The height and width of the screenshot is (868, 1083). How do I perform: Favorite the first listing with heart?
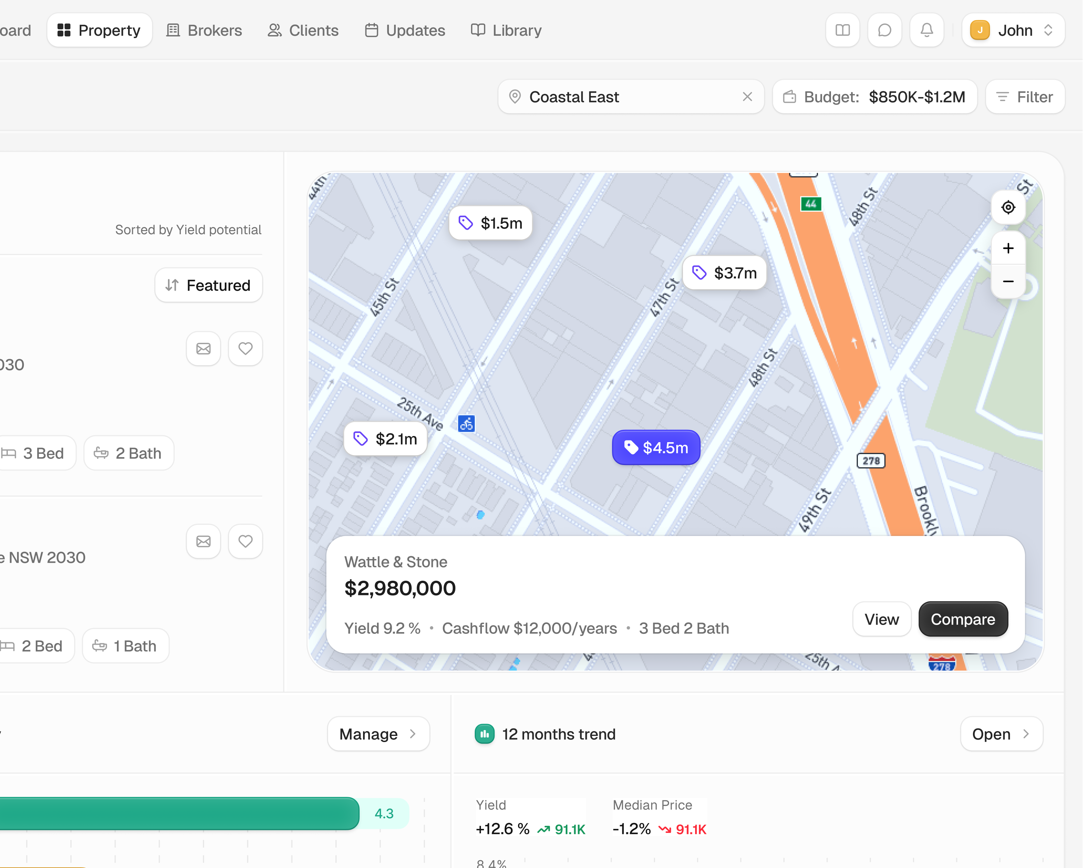pyautogui.click(x=245, y=349)
